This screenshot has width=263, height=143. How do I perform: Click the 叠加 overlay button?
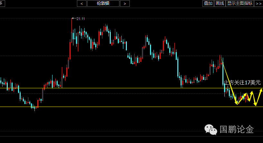coord(208,4)
